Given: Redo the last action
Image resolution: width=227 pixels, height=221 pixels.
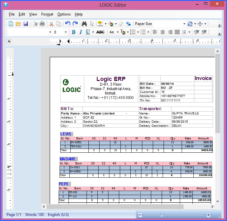Looking at the screenshot, I should [75, 24].
